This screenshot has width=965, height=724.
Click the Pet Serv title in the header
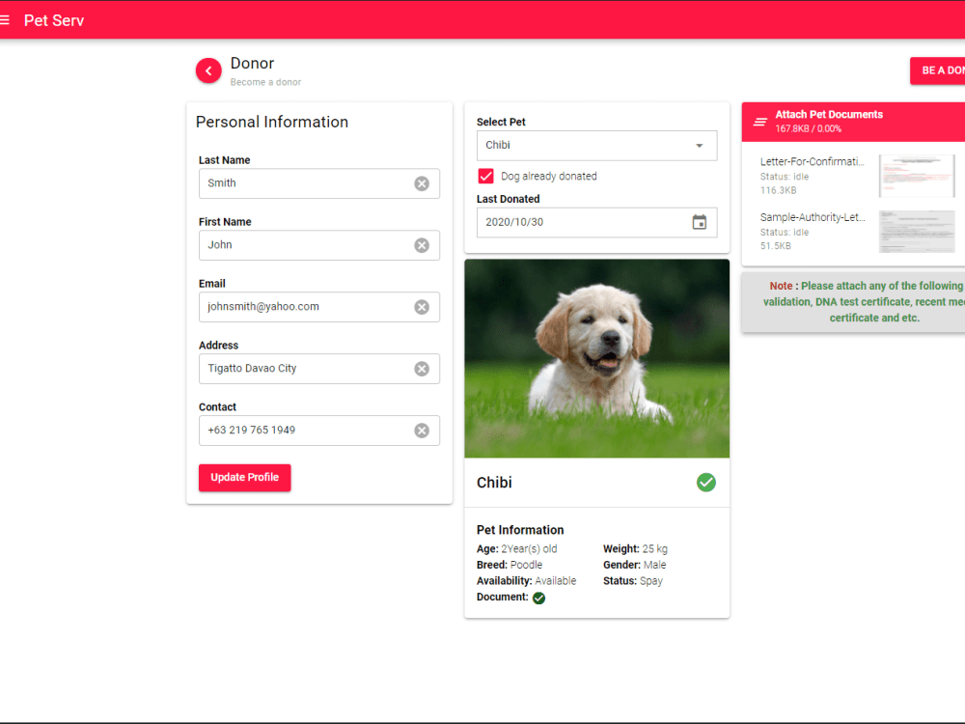54,19
